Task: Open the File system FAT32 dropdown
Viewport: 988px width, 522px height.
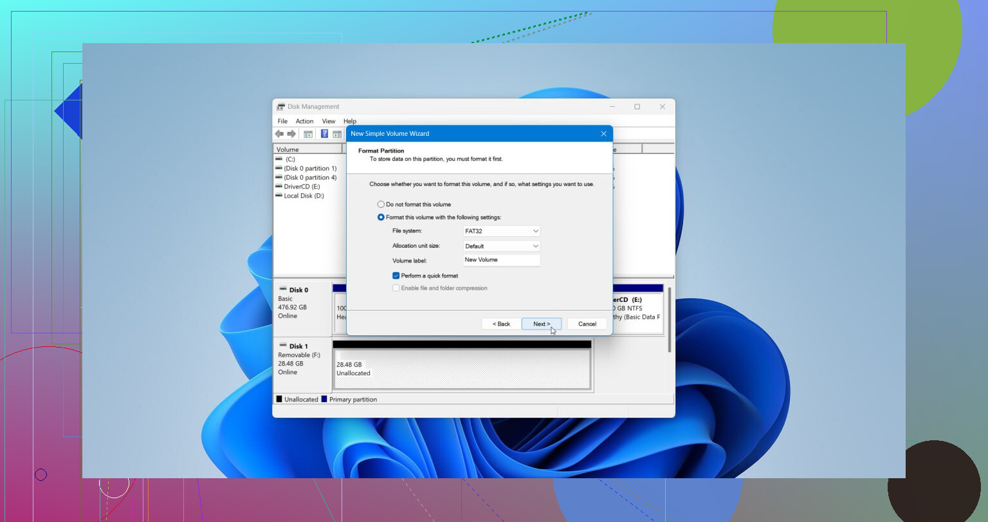Action: 502,231
